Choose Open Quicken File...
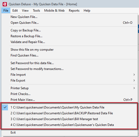Image resolution: width=139 pixels, height=137 pixels. click(69, 23)
